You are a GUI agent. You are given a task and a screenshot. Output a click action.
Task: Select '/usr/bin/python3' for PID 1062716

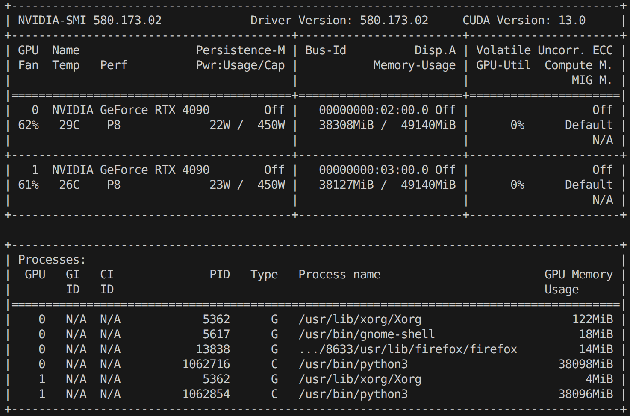353,364
